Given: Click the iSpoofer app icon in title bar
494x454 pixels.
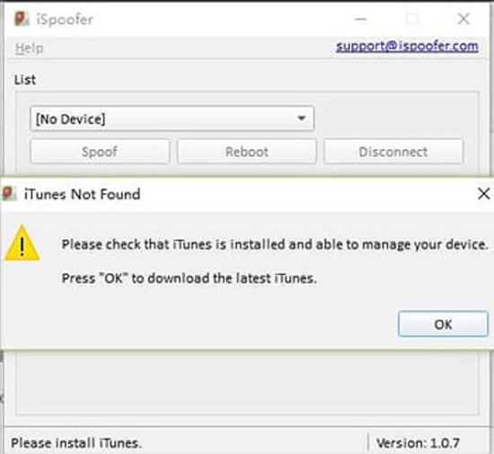Looking at the screenshot, I should click(22, 19).
